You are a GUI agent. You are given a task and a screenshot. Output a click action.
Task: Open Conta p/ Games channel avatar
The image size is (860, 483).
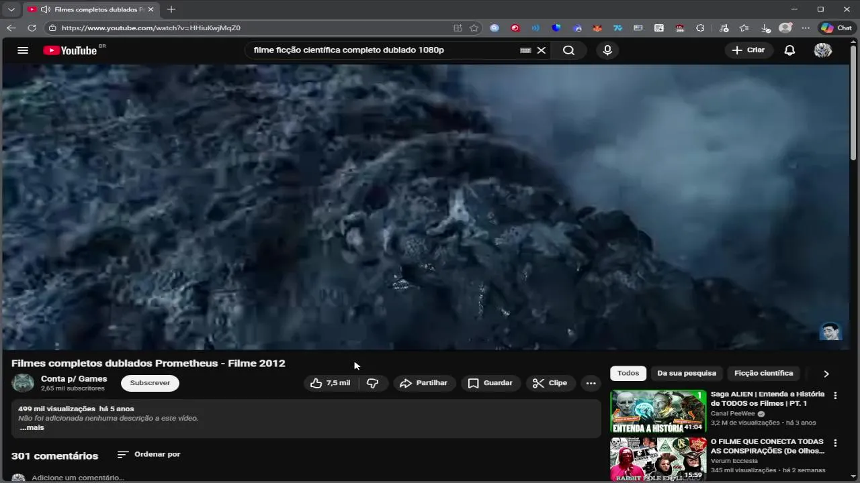pyautogui.click(x=23, y=383)
